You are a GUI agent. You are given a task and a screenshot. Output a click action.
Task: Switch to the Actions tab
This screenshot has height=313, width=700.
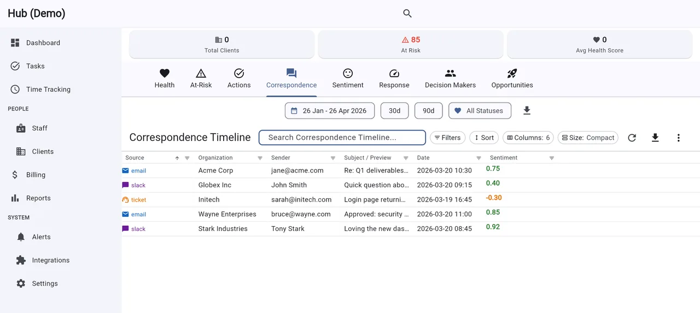(239, 79)
